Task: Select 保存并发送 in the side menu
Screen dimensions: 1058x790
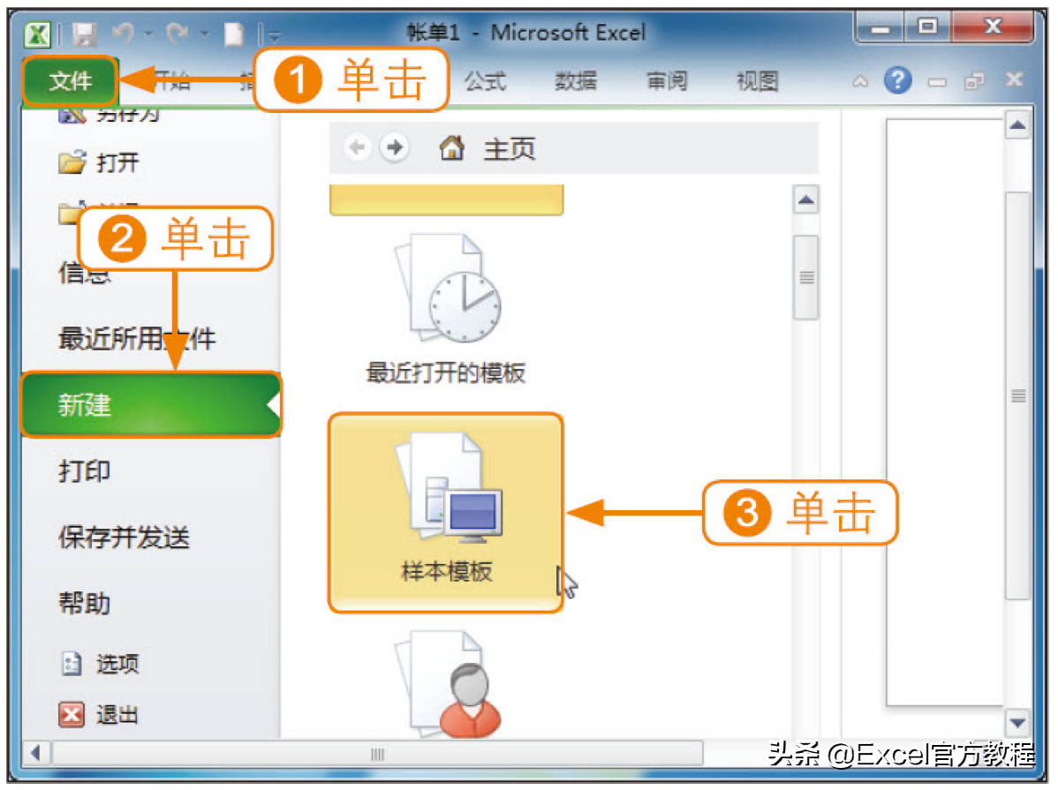Action: [124, 538]
